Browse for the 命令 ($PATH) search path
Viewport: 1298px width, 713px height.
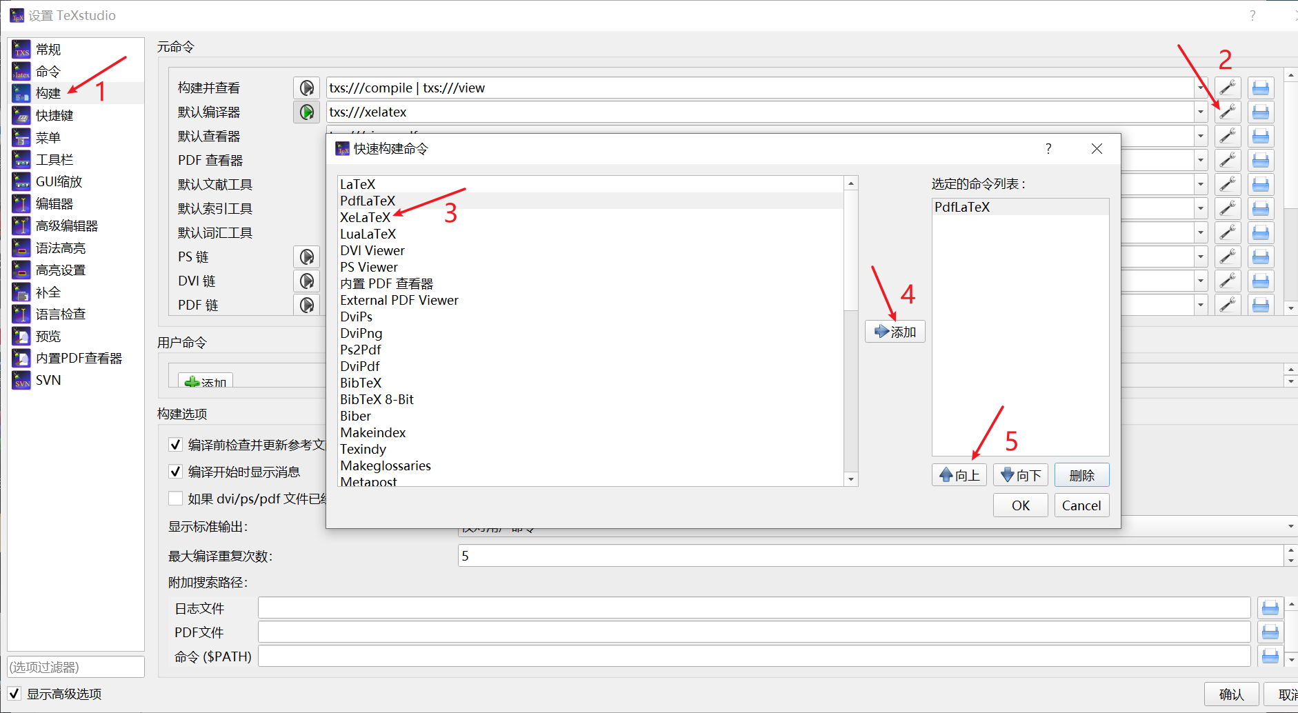(x=1270, y=656)
